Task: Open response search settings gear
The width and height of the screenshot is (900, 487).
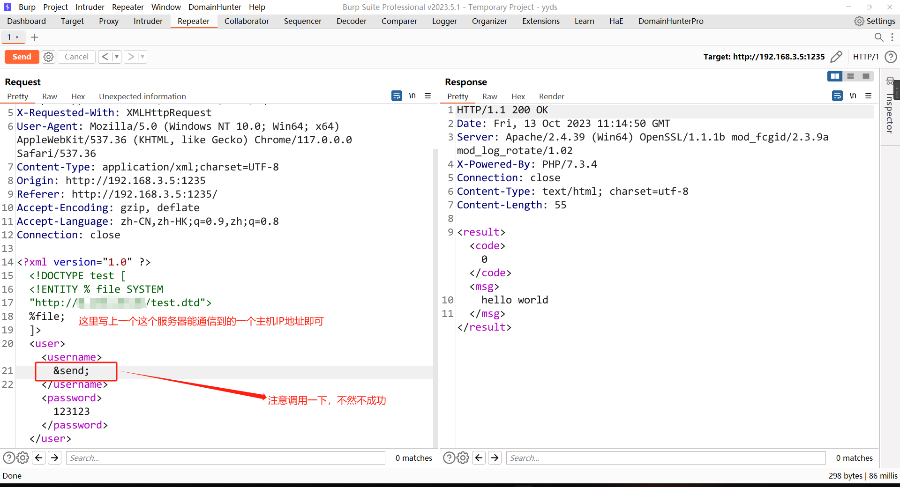Action: click(463, 457)
